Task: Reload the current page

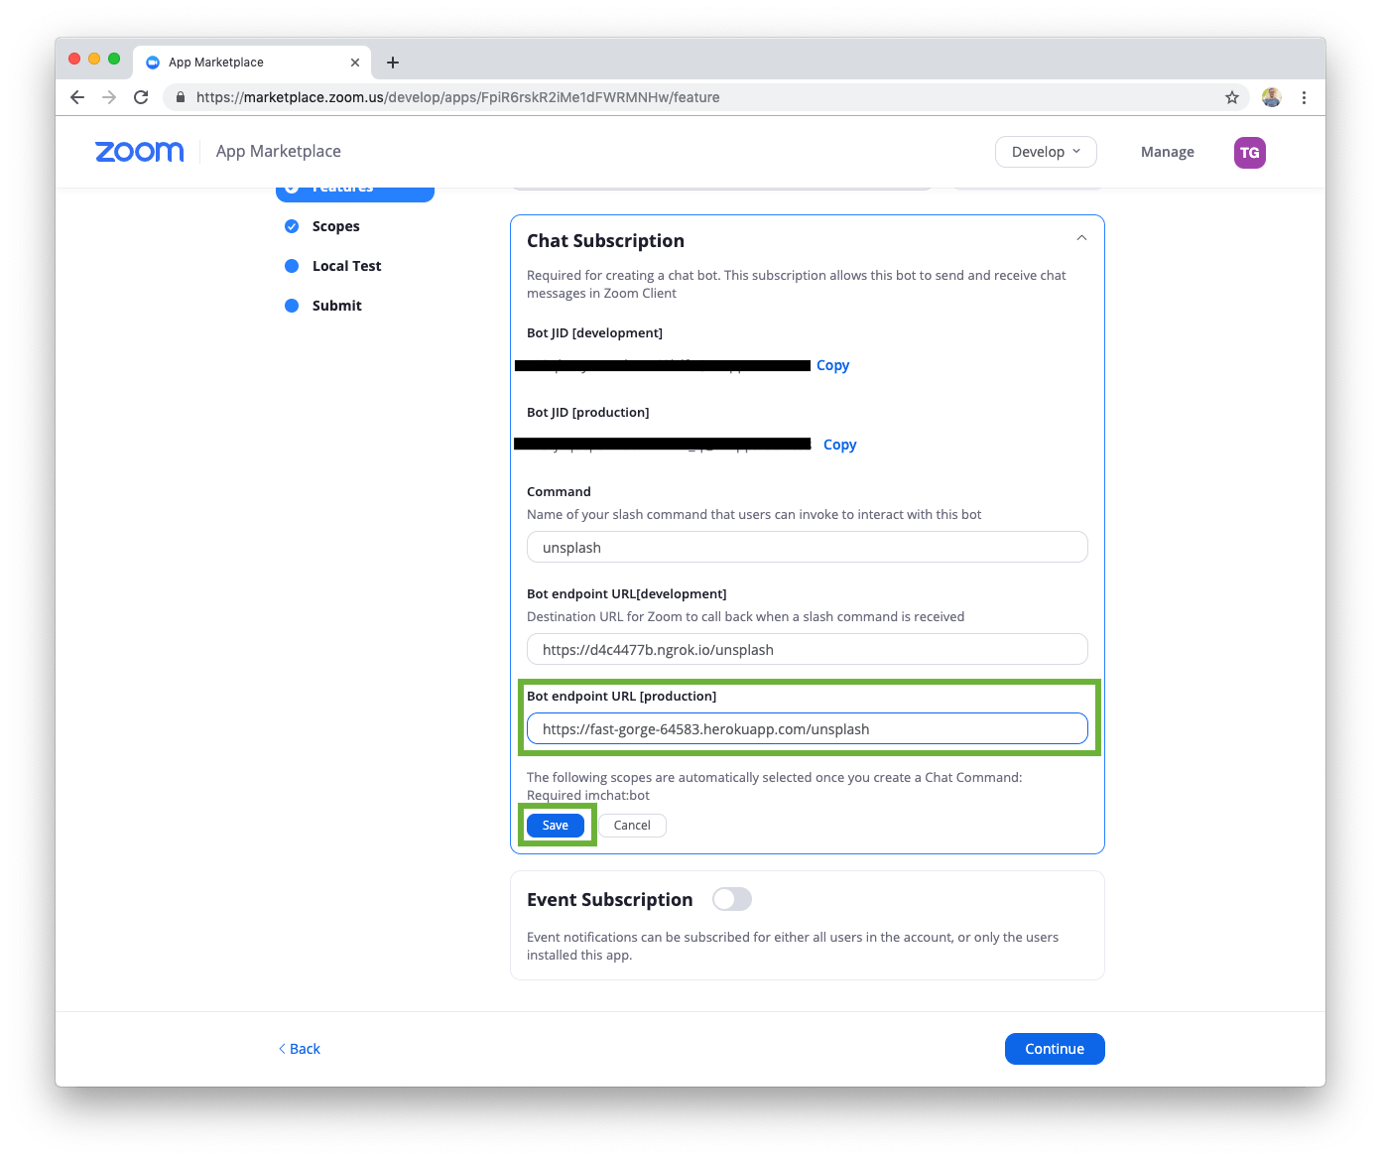Action: (141, 97)
